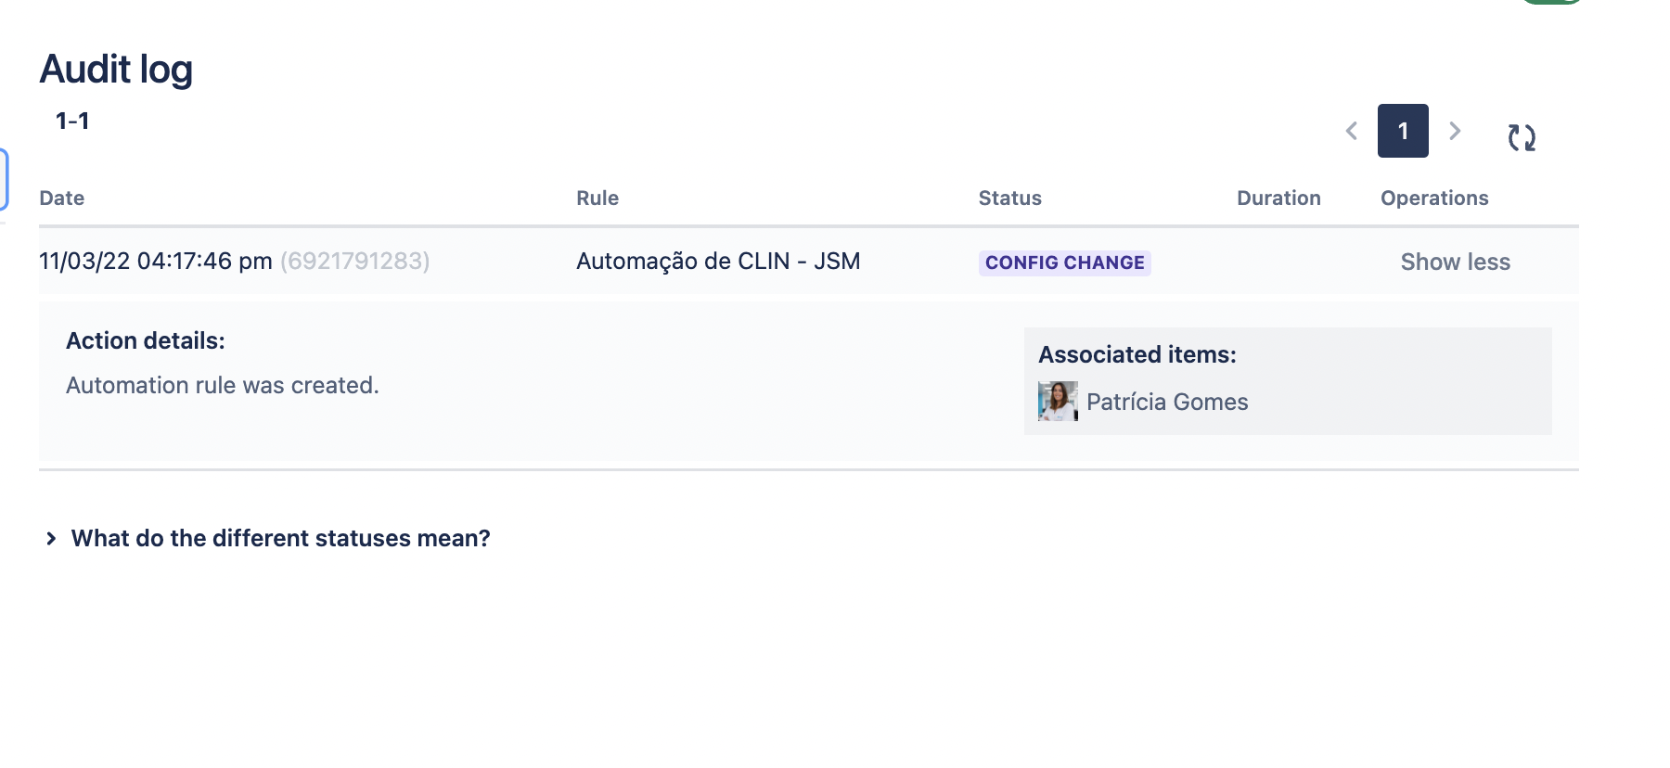Viewport: 1670px width, 768px height.
Task: Click the page 1 pagination button
Action: tap(1402, 131)
